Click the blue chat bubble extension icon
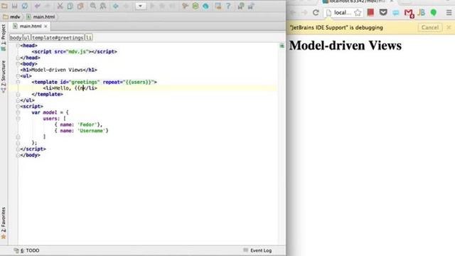455x256 pixels. click(396, 13)
